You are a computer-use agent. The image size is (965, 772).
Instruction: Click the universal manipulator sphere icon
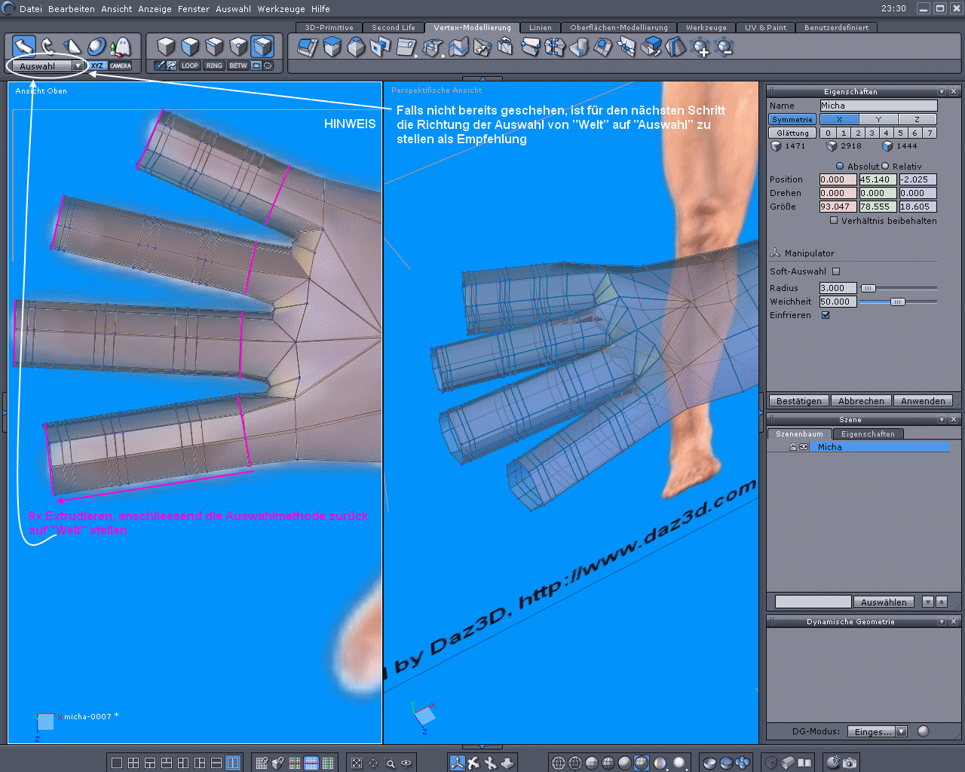point(96,47)
